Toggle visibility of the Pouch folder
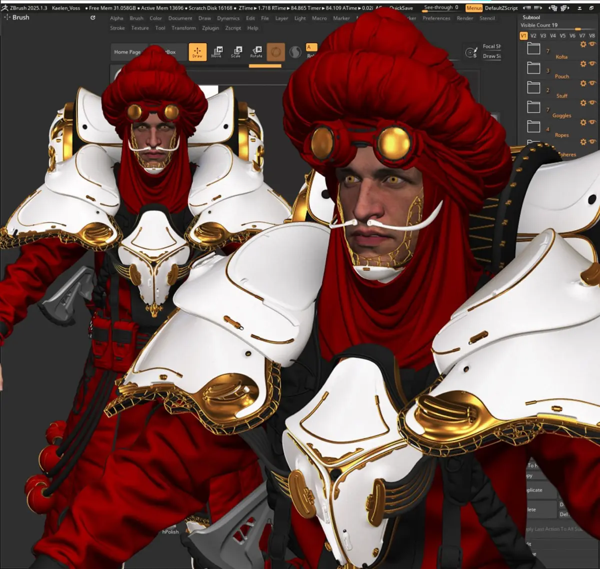Screen dimensions: 600x569 pos(592,64)
